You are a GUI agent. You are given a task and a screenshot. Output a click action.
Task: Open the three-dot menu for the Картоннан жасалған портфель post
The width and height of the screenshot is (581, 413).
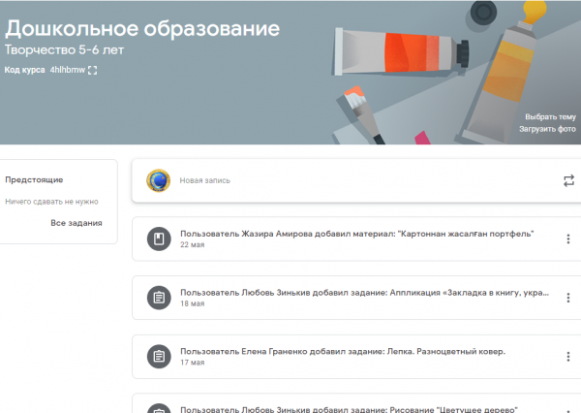[567, 239]
